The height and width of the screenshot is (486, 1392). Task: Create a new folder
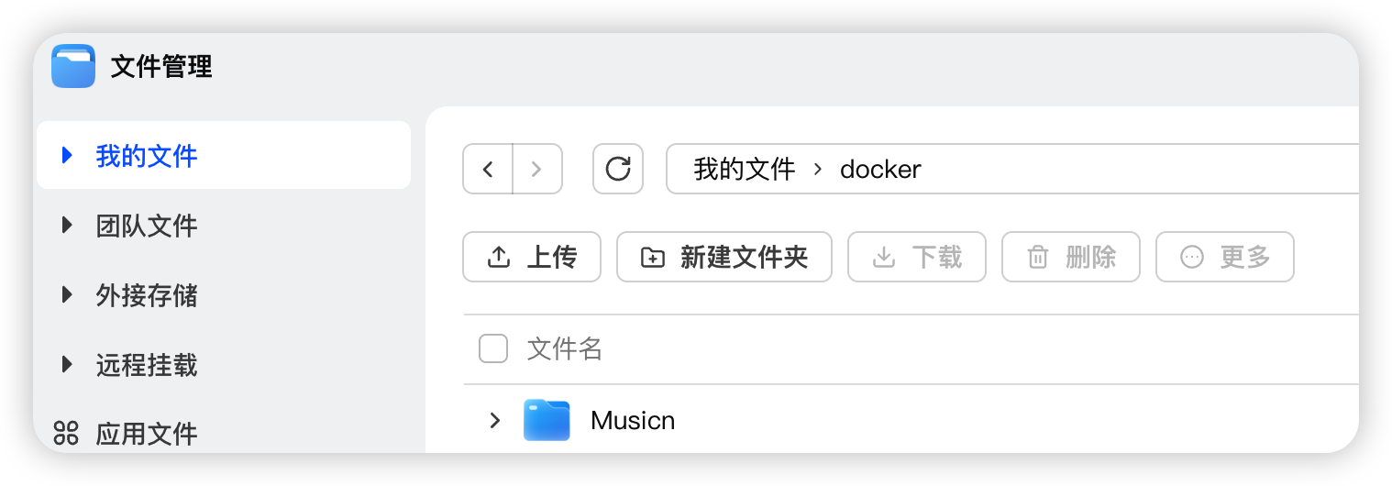click(x=724, y=257)
